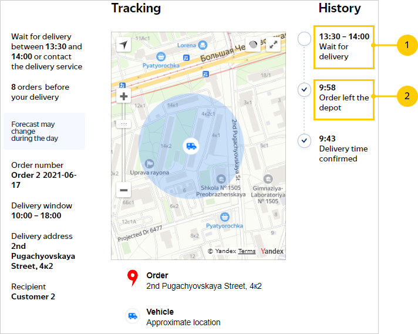Click the checkmark beside Delivery time confirmed
The image size is (418, 334).
tap(304, 141)
